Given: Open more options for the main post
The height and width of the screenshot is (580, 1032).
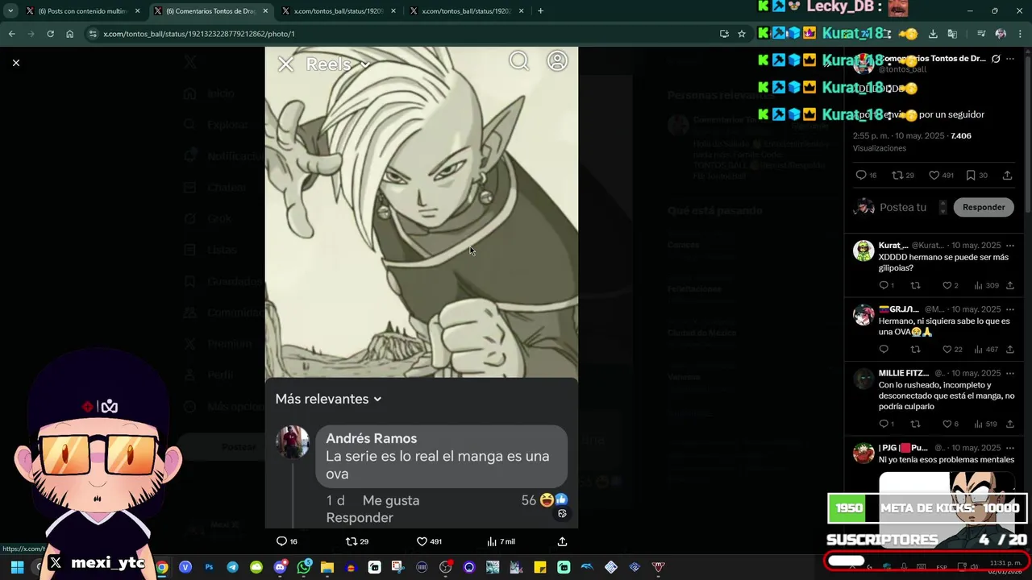Looking at the screenshot, I should pyautogui.click(x=1009, y=59).
